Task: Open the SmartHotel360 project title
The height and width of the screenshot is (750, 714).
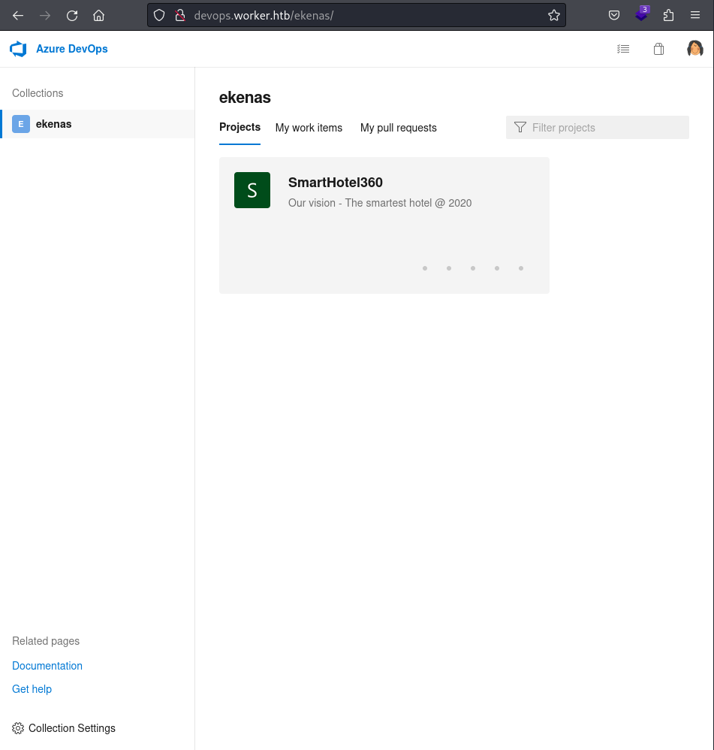Action: 336,182
